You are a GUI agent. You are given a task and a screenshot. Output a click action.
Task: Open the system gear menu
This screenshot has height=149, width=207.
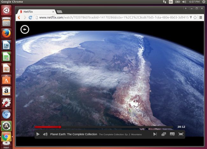204,2
